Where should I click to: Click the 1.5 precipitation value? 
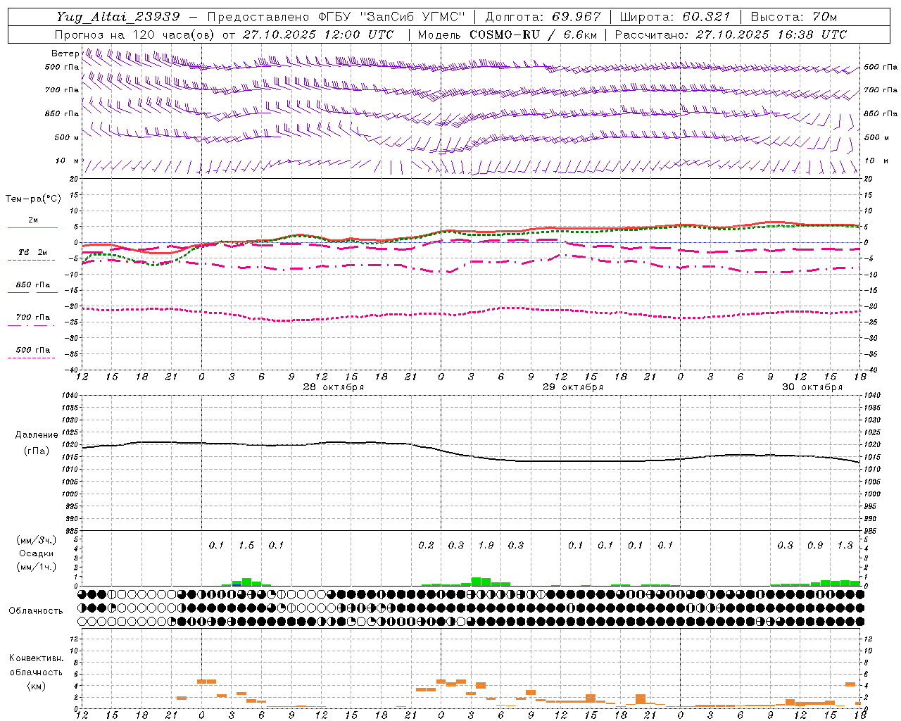point(246,545)
